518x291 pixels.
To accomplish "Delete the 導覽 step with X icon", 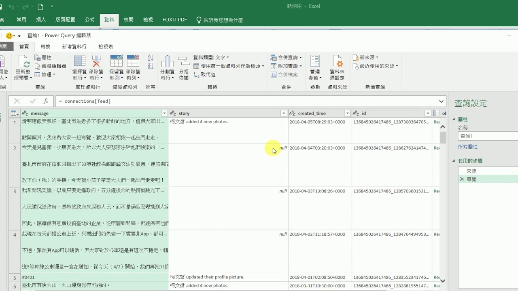I will tap(462, 179).
